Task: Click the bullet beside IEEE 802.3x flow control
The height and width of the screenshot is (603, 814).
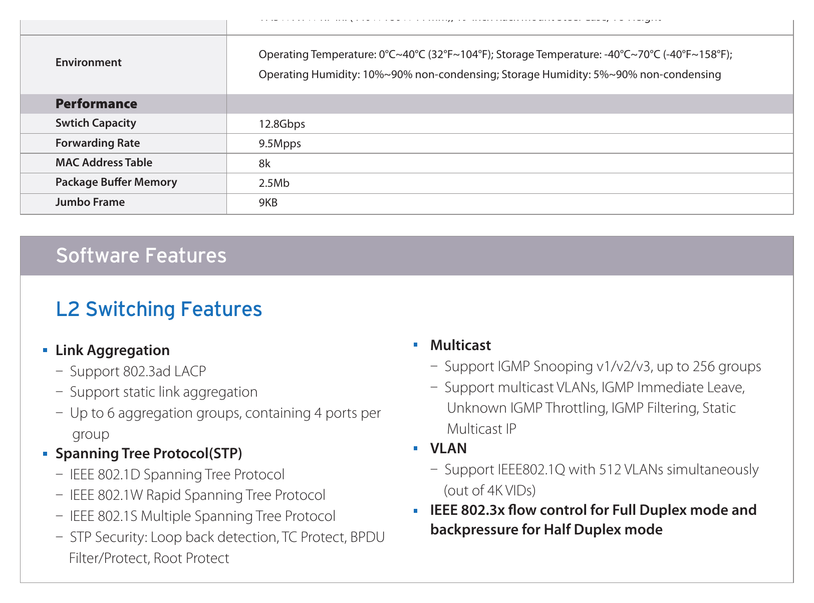Action: point(415,511)
